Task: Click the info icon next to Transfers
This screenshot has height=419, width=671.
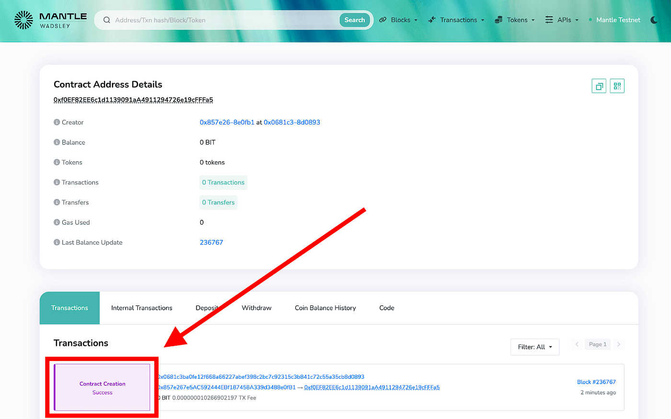Action: tap(57, 203)
